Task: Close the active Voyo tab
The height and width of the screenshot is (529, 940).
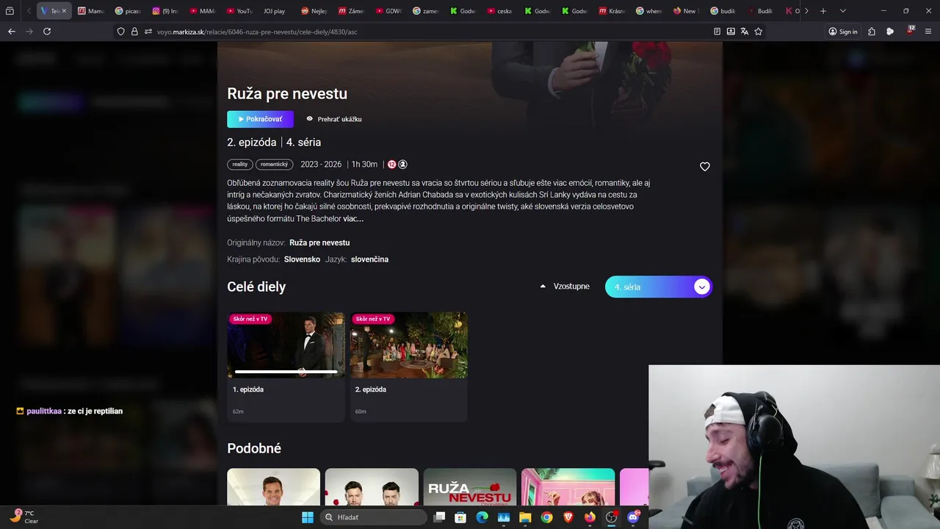Action: pyautogui.click(x=64, y=11)
